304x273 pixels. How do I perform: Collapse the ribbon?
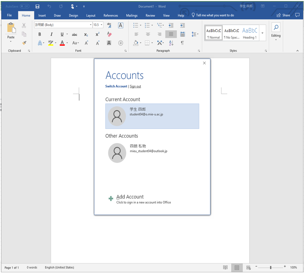(297, 51)
